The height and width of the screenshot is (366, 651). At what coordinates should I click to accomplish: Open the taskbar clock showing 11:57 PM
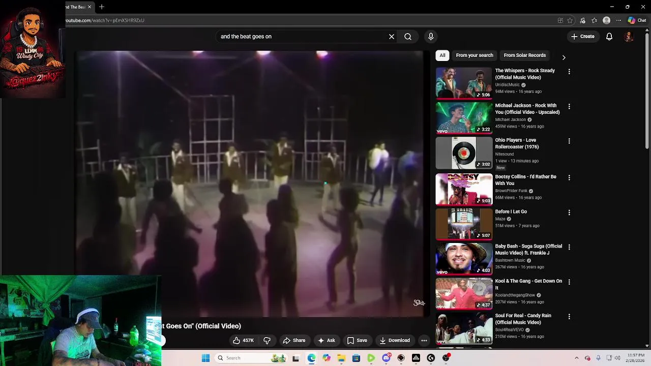[x=636, y=358]
